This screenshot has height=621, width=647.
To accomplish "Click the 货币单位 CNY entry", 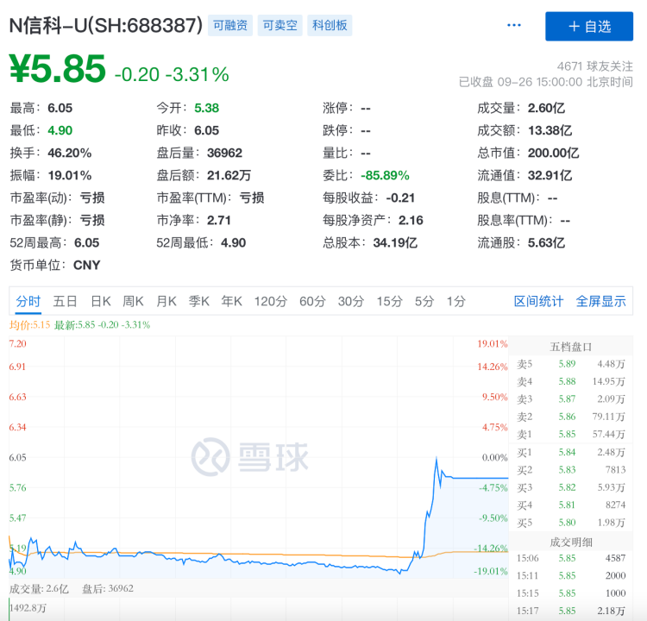I will coord(55,265).
